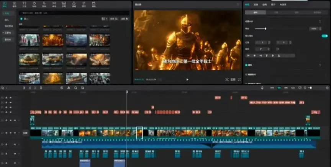Click the position Y stepper arrows
331x167 pixels.
290,43
